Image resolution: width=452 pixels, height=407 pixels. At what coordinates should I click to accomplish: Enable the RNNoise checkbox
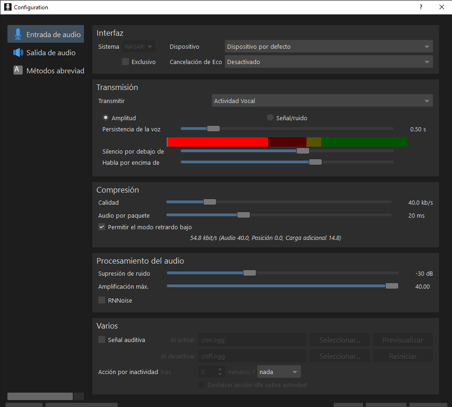point(102,300)
